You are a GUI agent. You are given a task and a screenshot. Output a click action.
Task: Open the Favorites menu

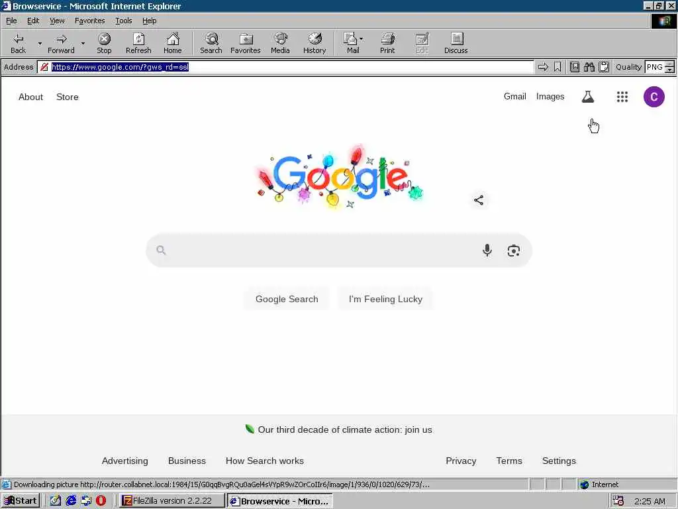(89, 21)
